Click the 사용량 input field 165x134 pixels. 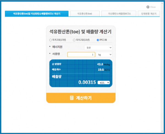pos(81,54)
